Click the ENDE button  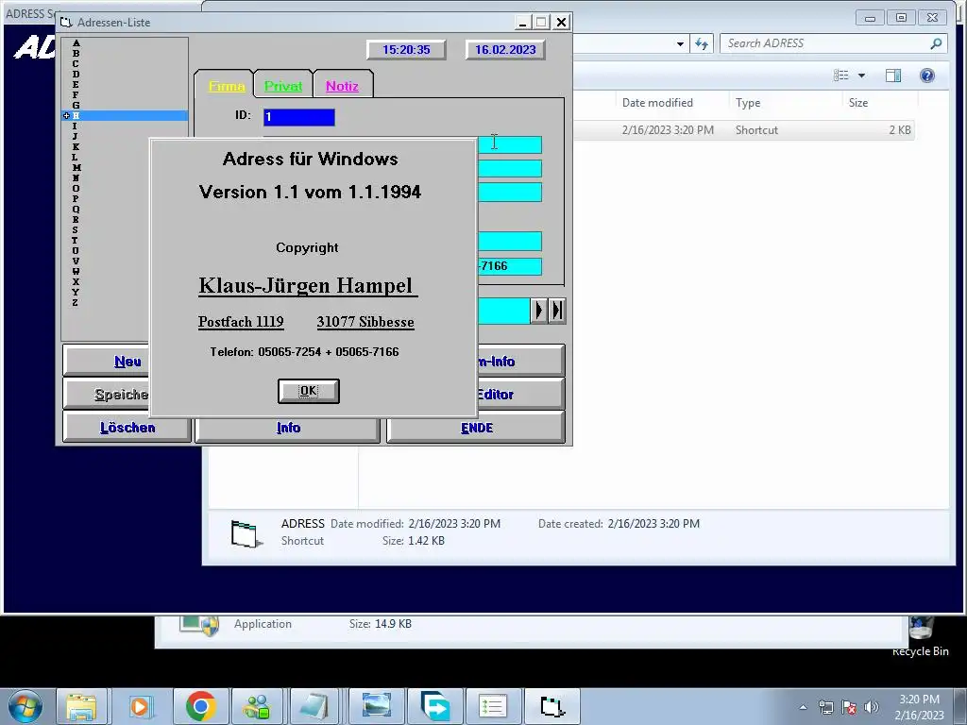pos(476,428)
